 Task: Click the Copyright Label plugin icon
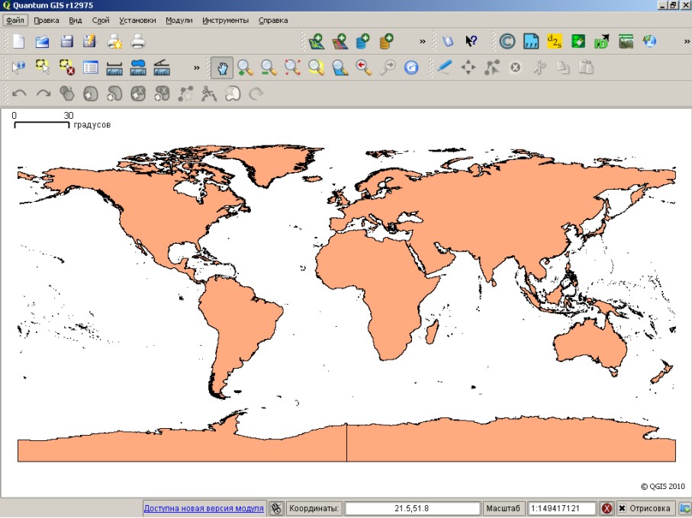click(507, 41)
